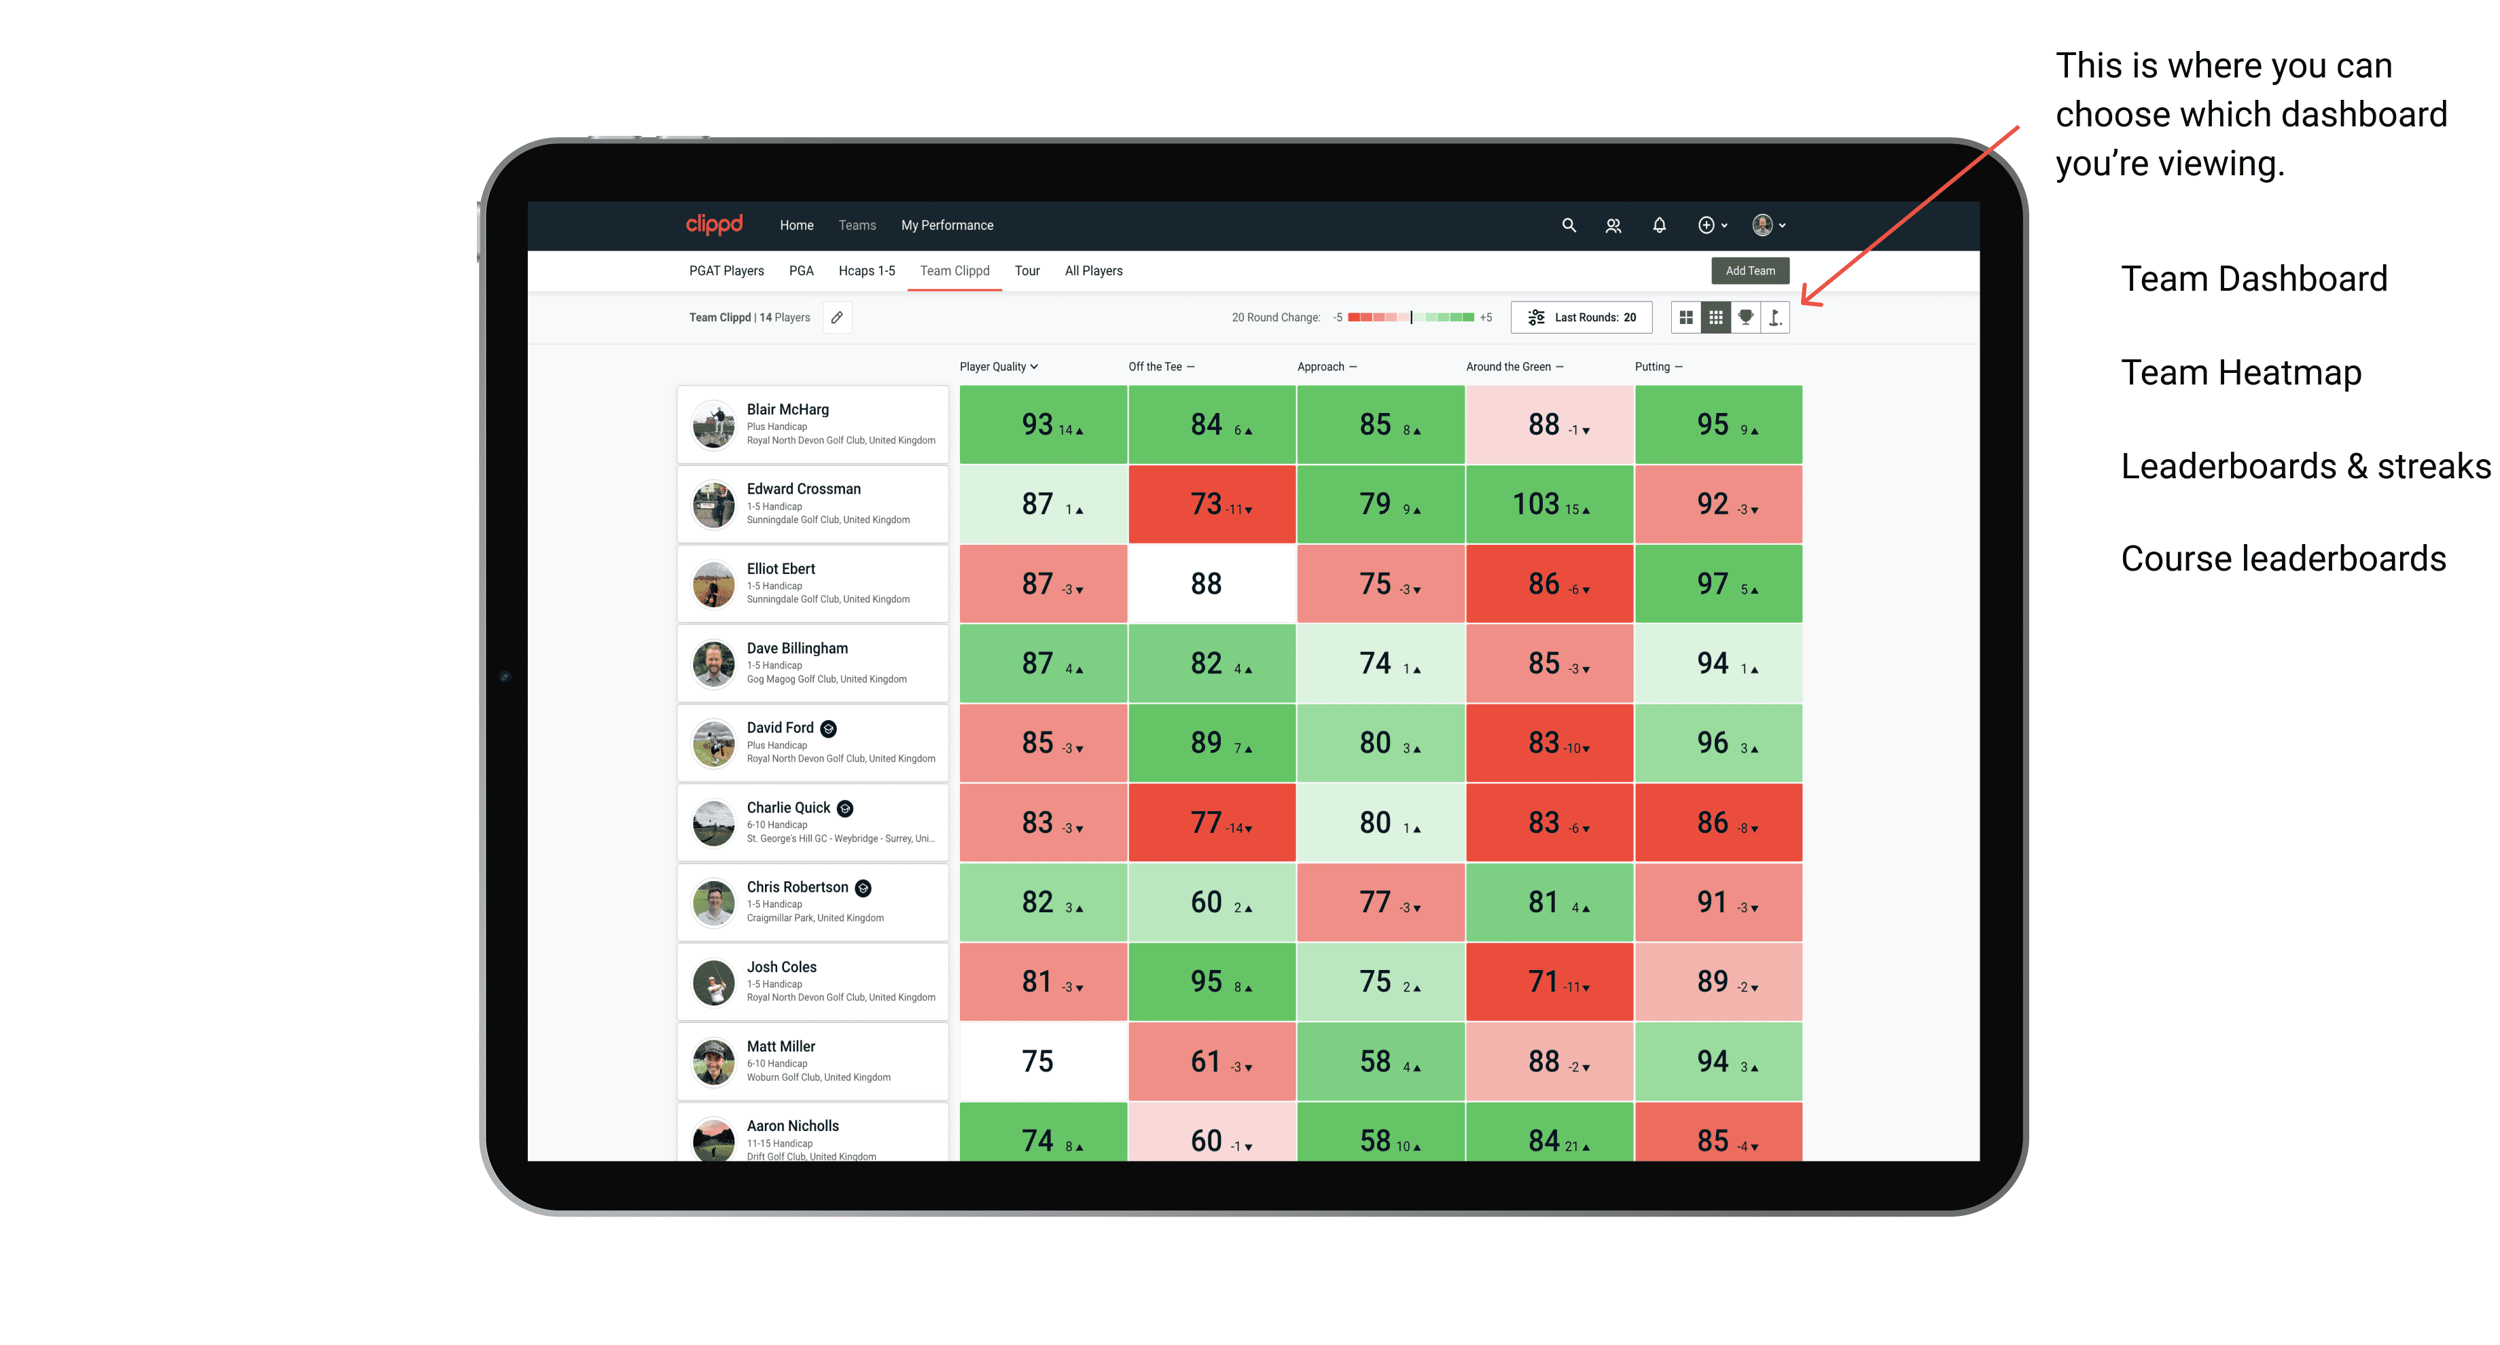Image resolution: width=2500 pixels, height=1345 pixels.
Task: Click the search icon in the navbar
Action: pyautogui.click(x=1565, y=226)
